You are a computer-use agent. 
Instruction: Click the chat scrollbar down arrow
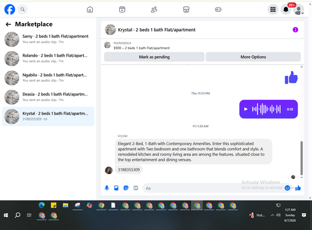click(x=301, y=178)
